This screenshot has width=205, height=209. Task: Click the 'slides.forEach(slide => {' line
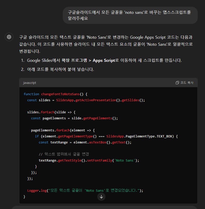click(x=51, y=112)
